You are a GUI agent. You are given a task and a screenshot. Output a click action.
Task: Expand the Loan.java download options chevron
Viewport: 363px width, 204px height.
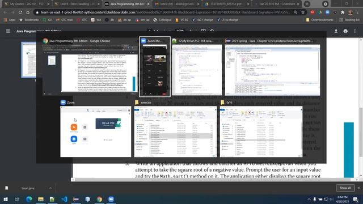50,188
